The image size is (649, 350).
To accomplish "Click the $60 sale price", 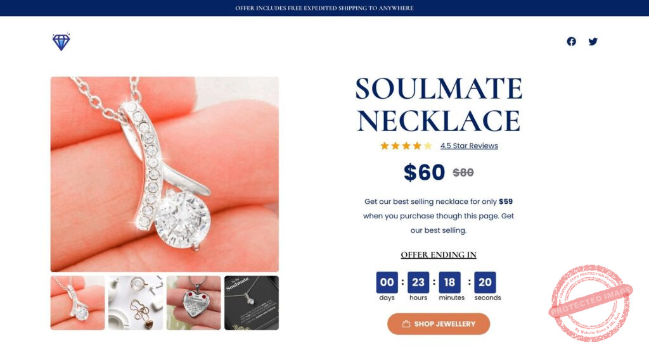I will tap(424, 172).
